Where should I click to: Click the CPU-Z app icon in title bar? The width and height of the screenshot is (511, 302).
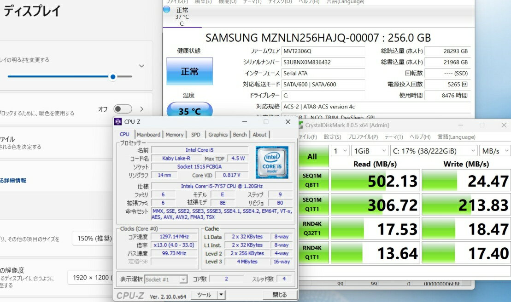(x=118, y=122)
